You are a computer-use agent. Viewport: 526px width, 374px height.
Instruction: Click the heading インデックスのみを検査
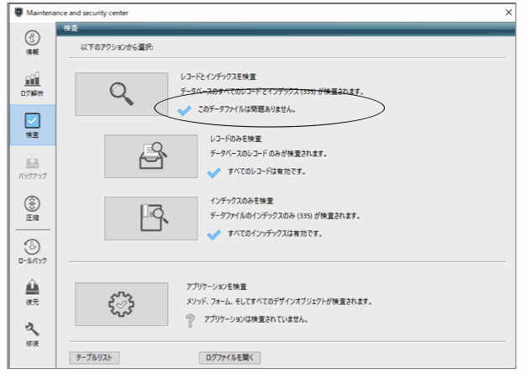pyautogui.click(x=241, y=201)
